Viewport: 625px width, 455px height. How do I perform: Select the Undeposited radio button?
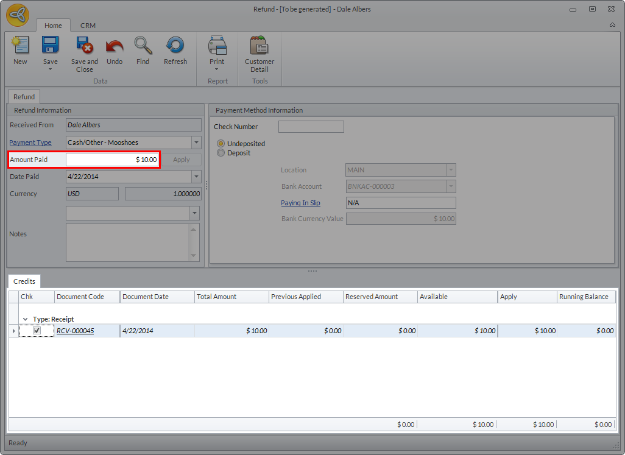point(221,144)
